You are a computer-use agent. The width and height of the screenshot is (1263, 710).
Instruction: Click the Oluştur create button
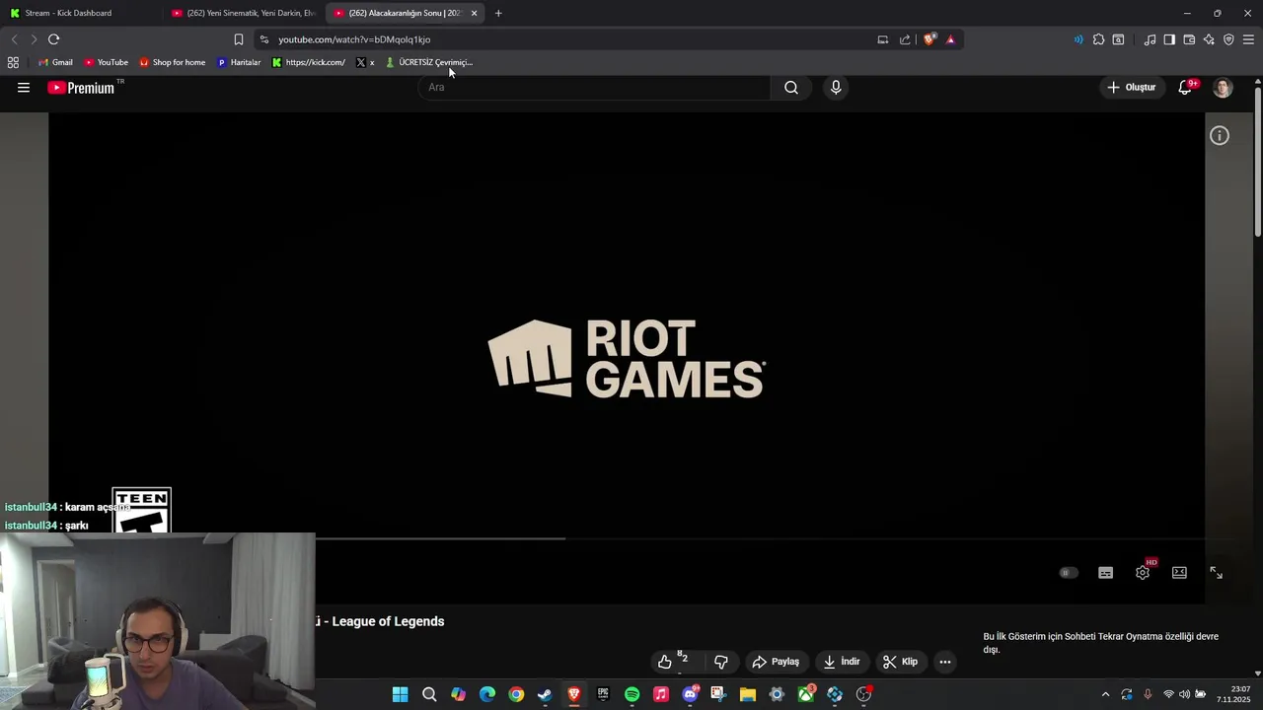pyautogui.click(x=1131, y=88)
